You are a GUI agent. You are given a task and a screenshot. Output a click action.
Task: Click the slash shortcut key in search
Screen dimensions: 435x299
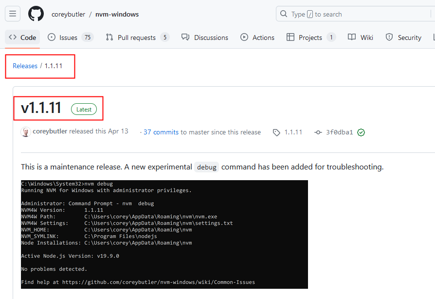click(x=310, y=14)
